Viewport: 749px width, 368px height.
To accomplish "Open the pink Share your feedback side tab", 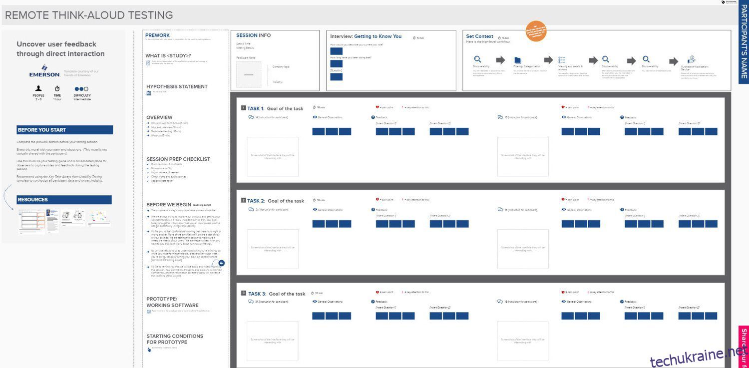I will (744, 347).
